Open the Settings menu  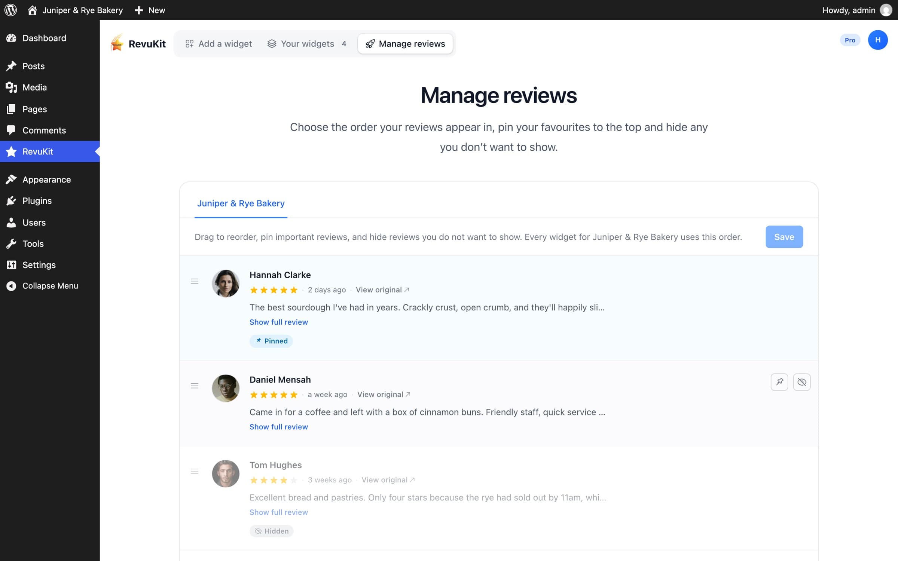50,265
